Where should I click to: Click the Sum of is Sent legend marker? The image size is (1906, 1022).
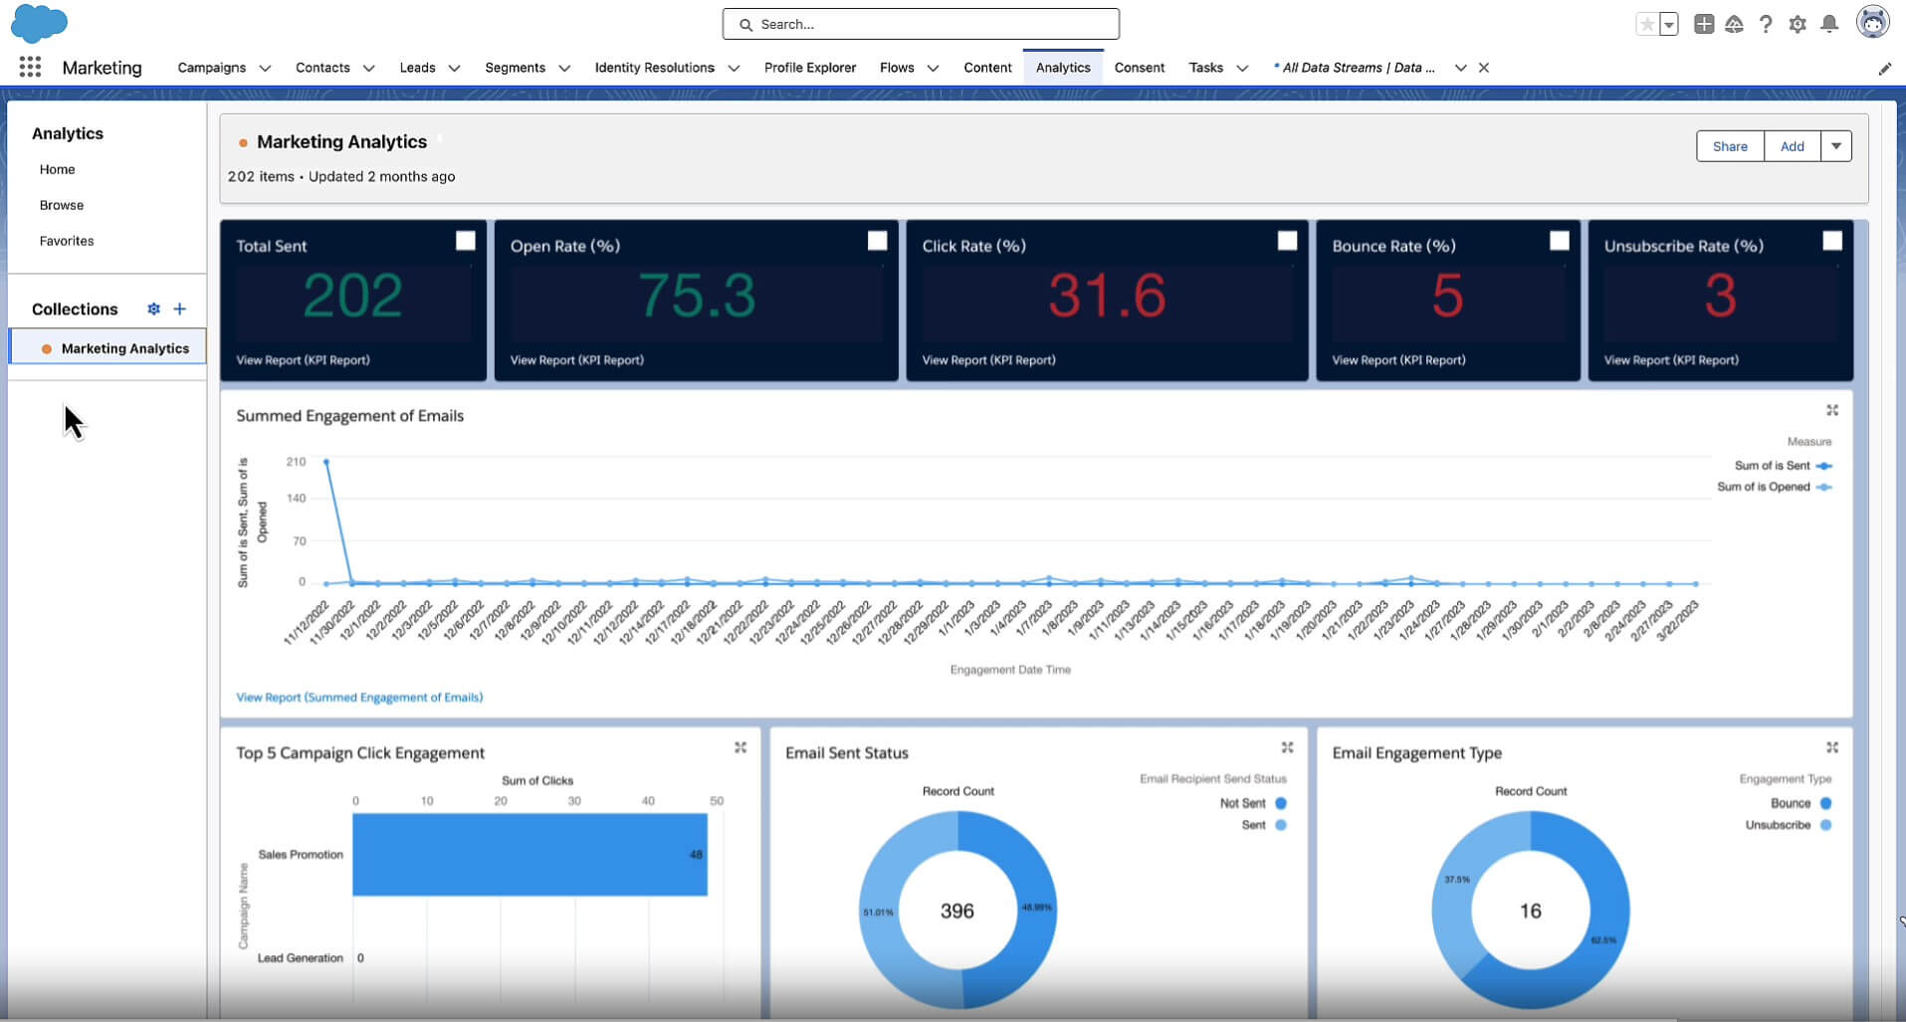tap(1823, 466)
